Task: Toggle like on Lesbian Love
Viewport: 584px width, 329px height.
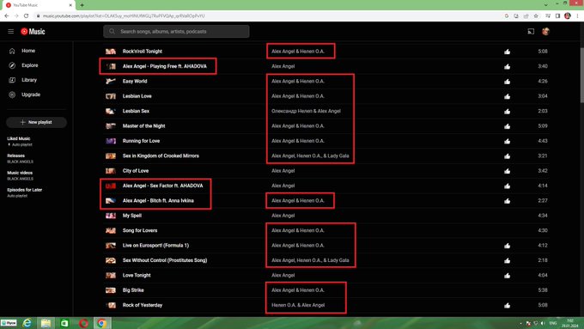Action: 507,96
